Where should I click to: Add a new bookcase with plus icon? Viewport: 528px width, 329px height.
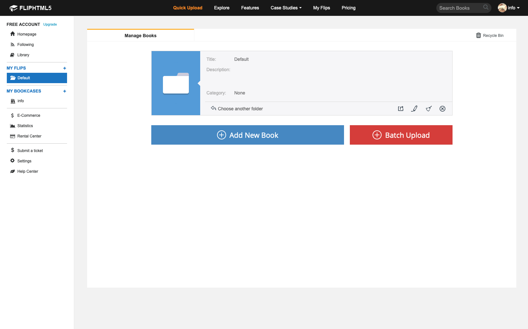pyautogui.click(x=64, y=91)
